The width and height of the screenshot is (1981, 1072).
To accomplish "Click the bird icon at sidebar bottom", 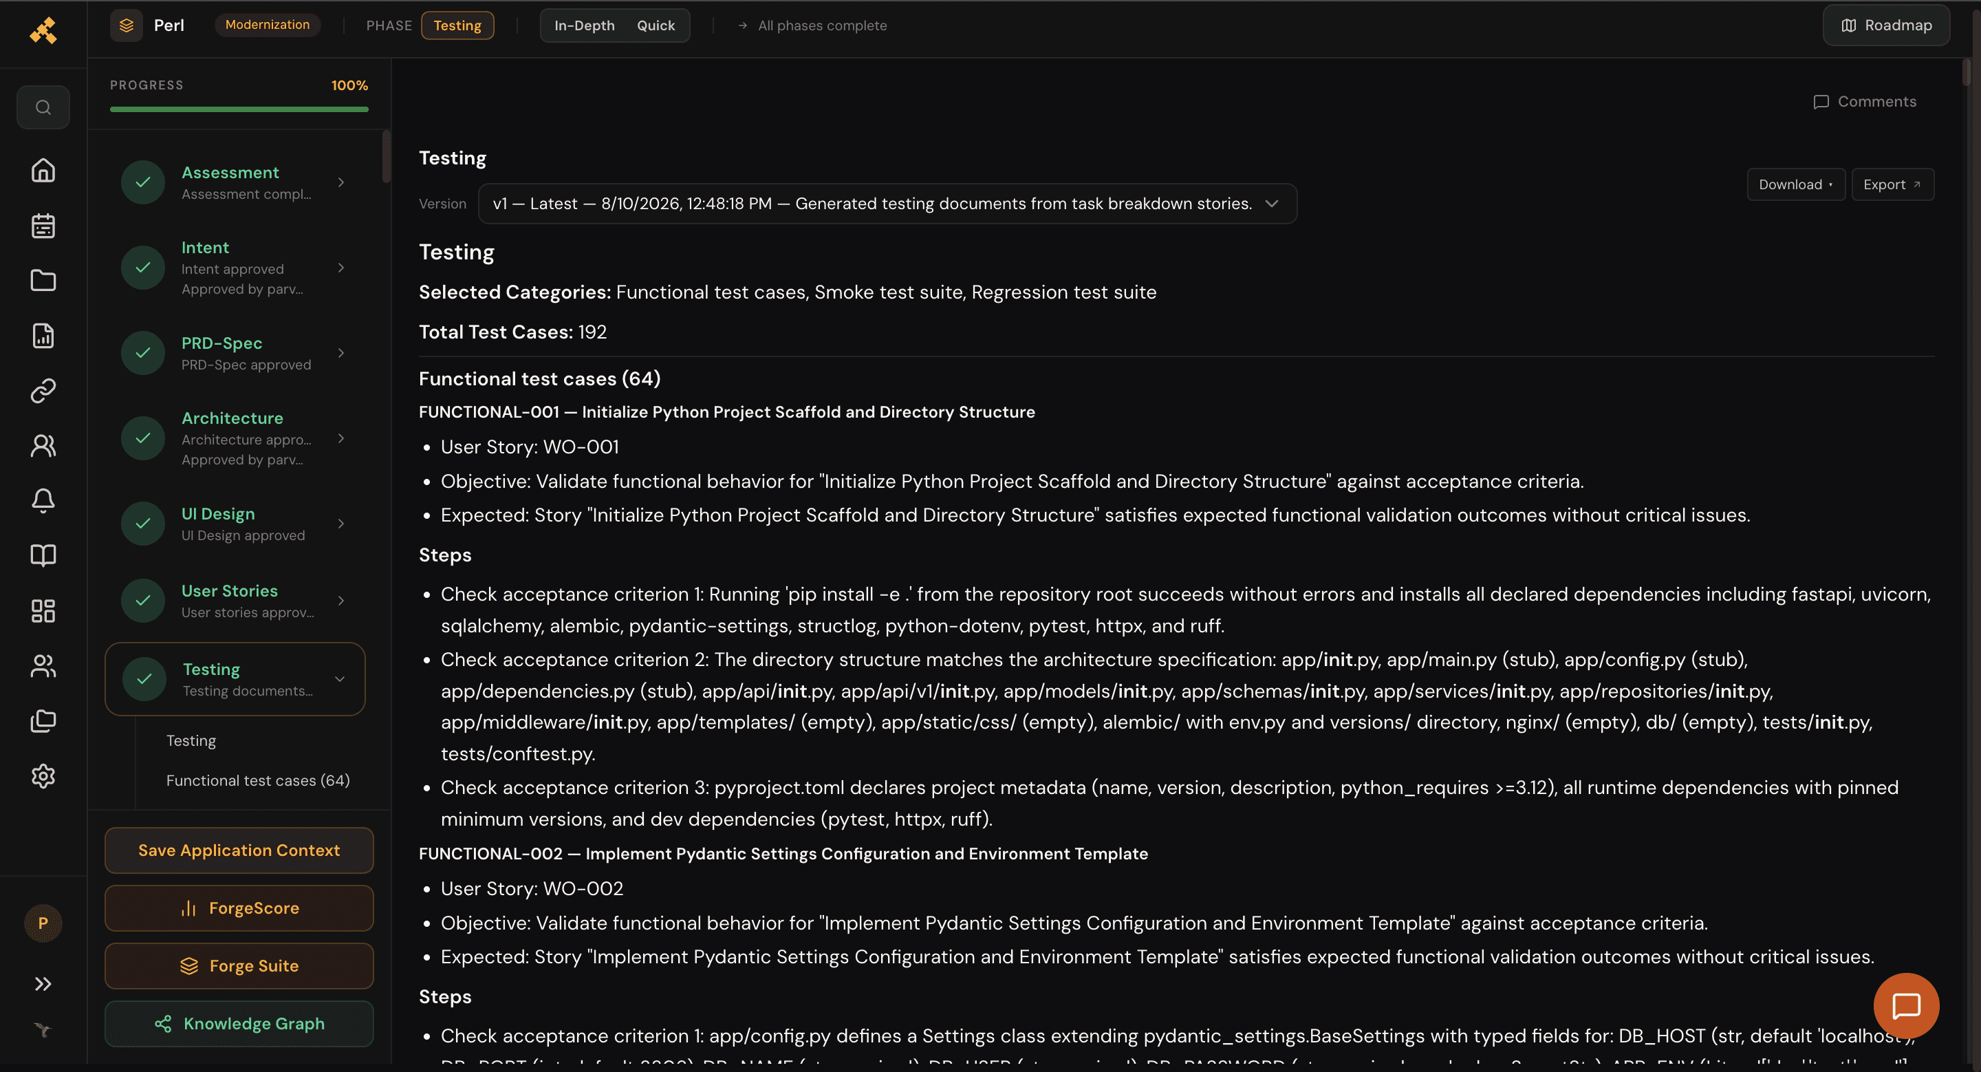I will coord(43,1030).
